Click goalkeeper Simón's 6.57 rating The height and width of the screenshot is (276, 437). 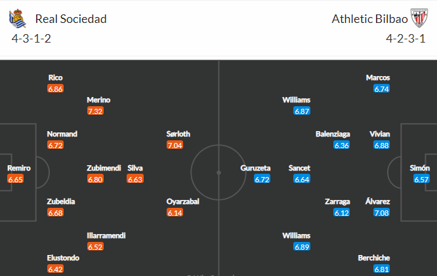pyautogui.click(x=421, y=179)
